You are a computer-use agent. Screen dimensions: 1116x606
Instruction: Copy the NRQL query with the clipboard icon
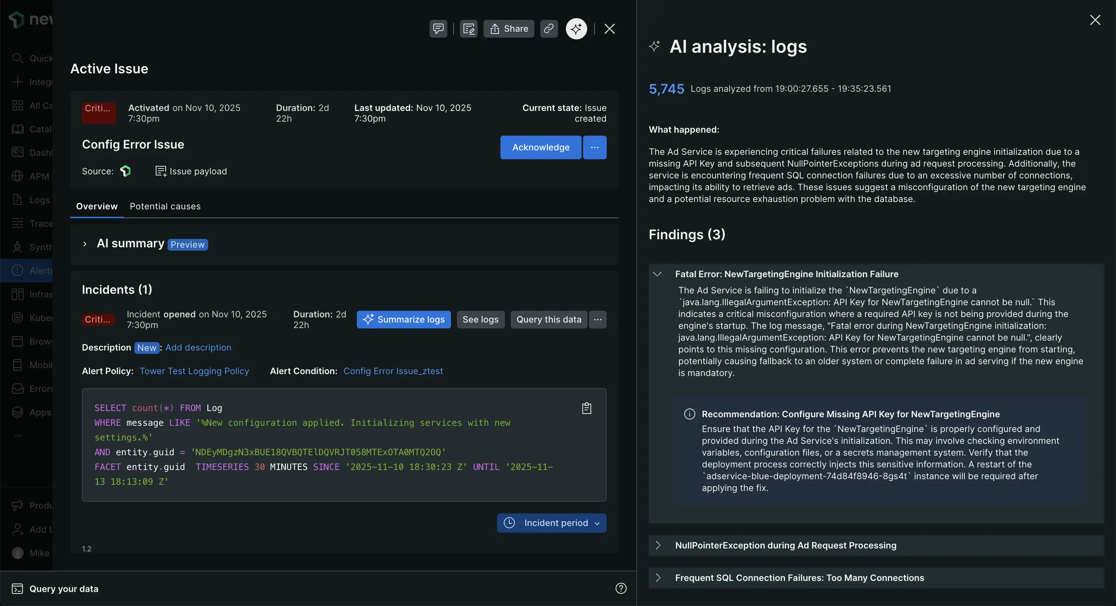[x=586, y=407]
